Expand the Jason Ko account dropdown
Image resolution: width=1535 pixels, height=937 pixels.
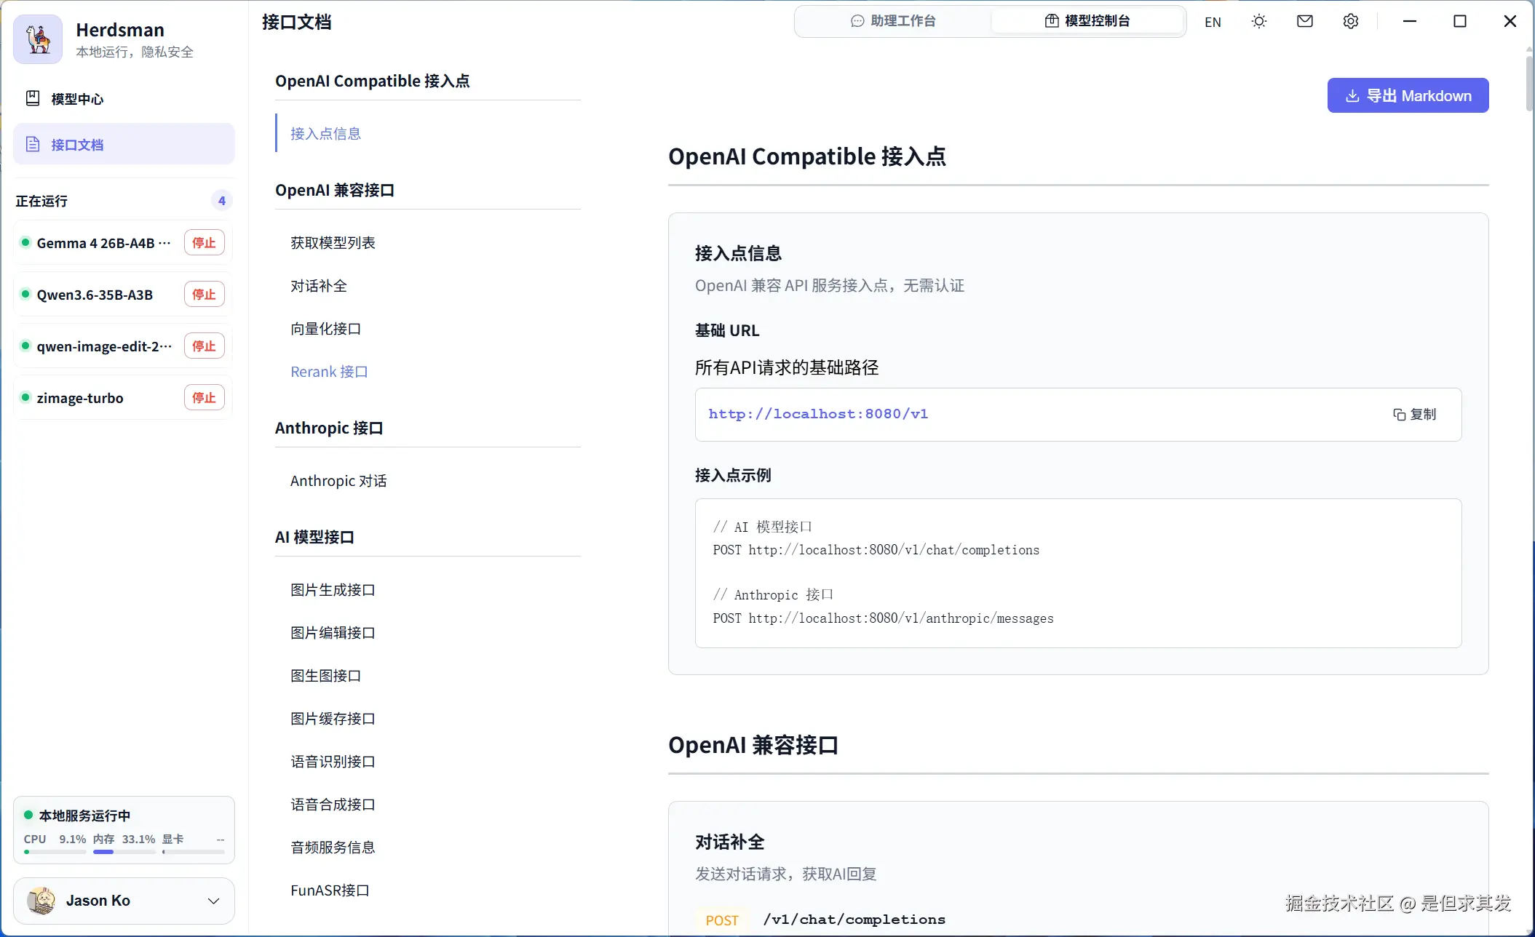click(214, 901)
